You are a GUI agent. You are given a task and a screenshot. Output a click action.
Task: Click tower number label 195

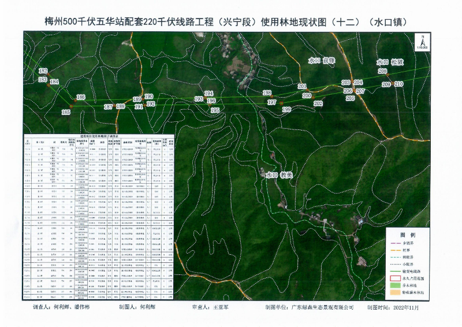point(215,110)
